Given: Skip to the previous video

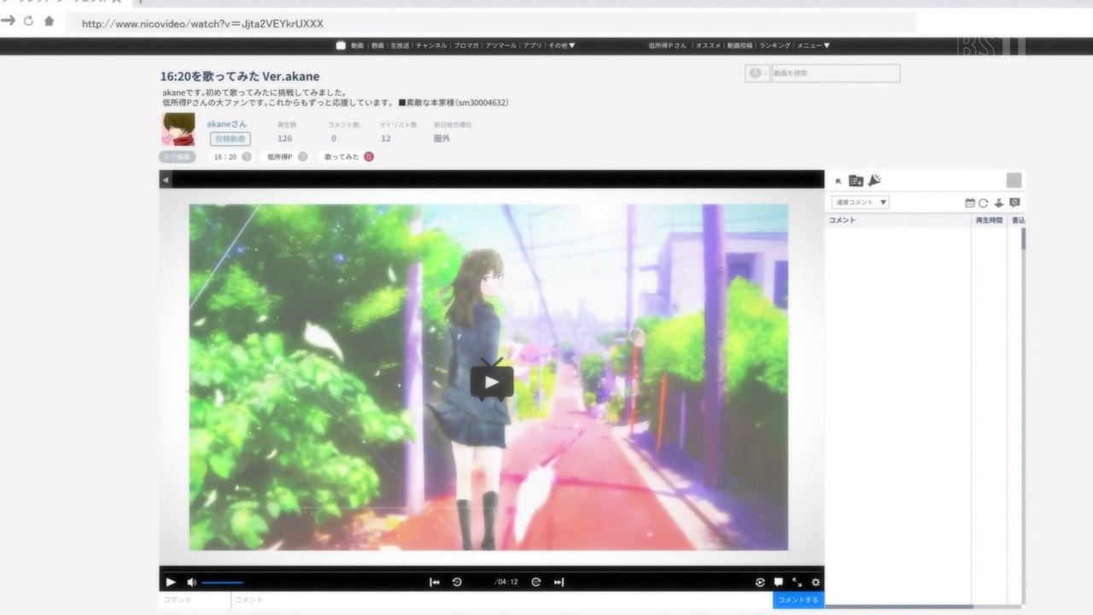Looking at the screenshot, I should click(x=435, y=583).
